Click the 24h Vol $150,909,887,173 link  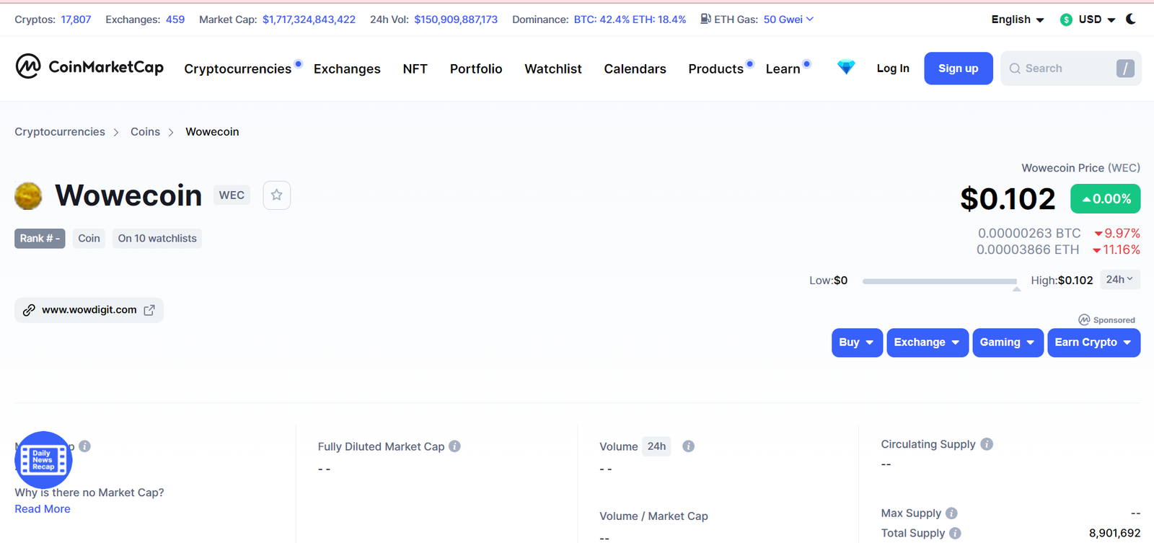[456, 19]
